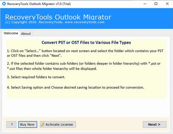Open help with the question mark button
Screen dimensions: 173x134
[x=11, y=124]
